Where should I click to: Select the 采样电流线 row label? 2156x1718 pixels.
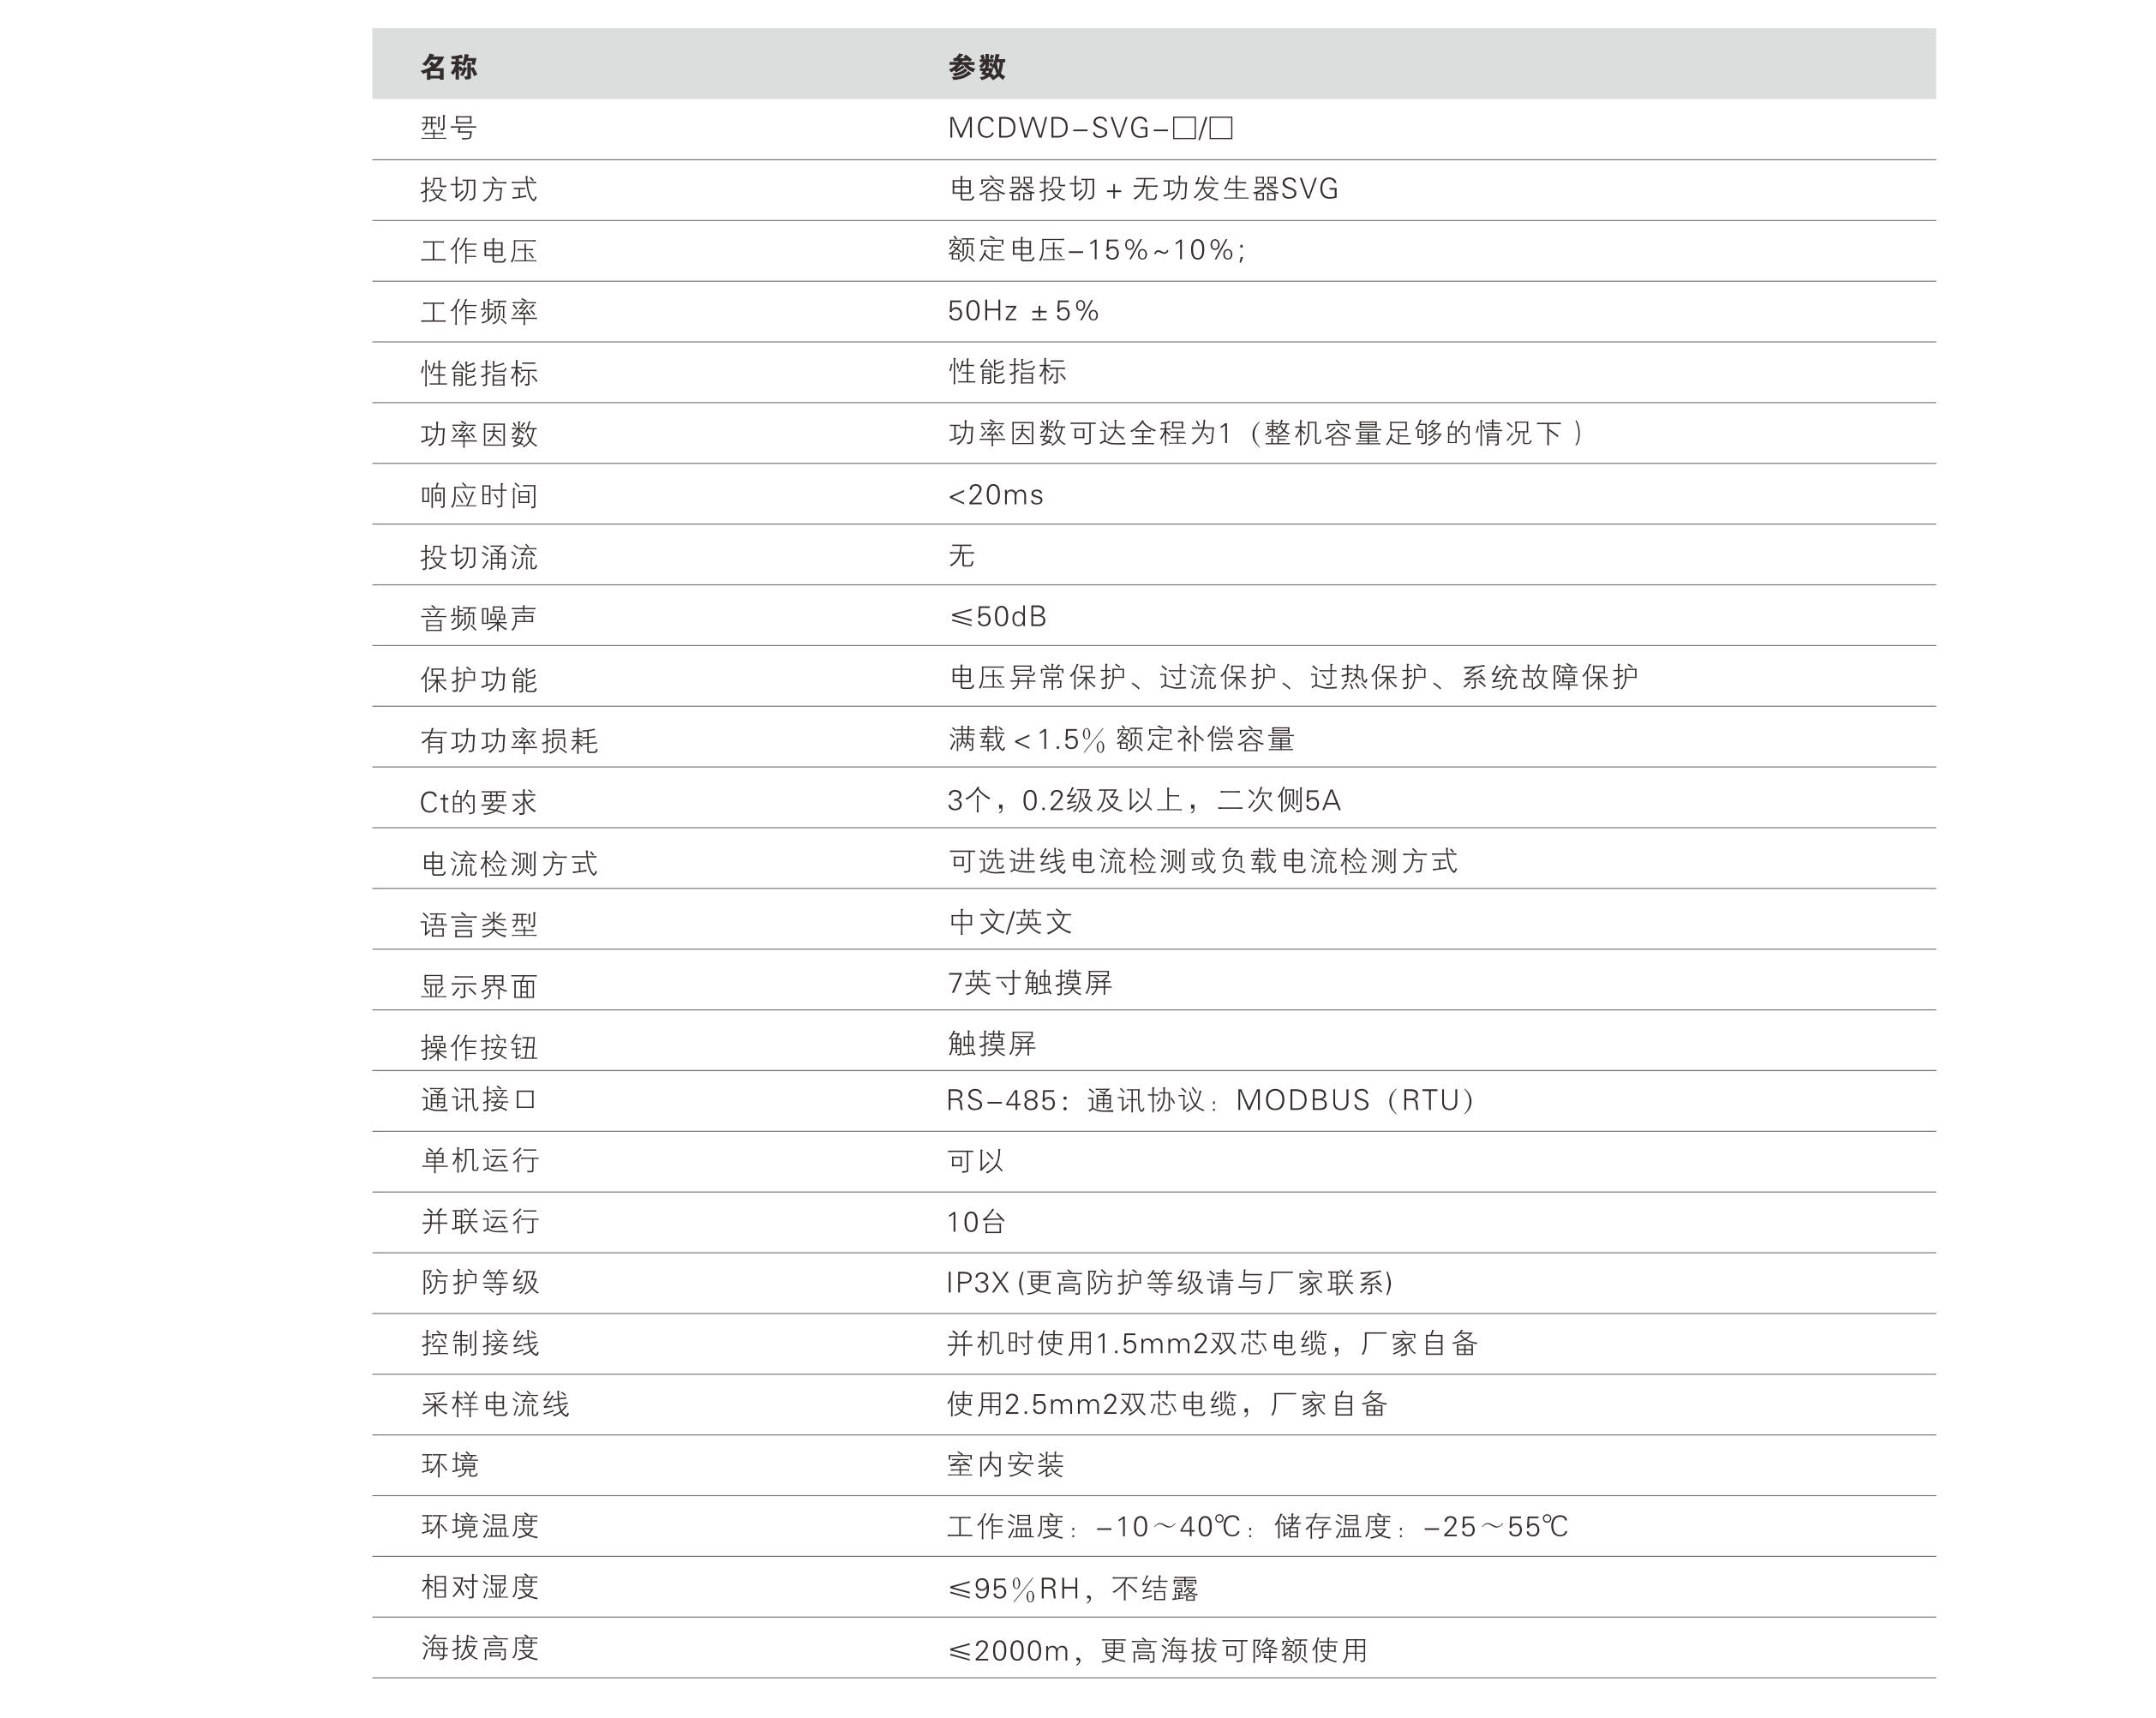click(x=494, y=1404)
